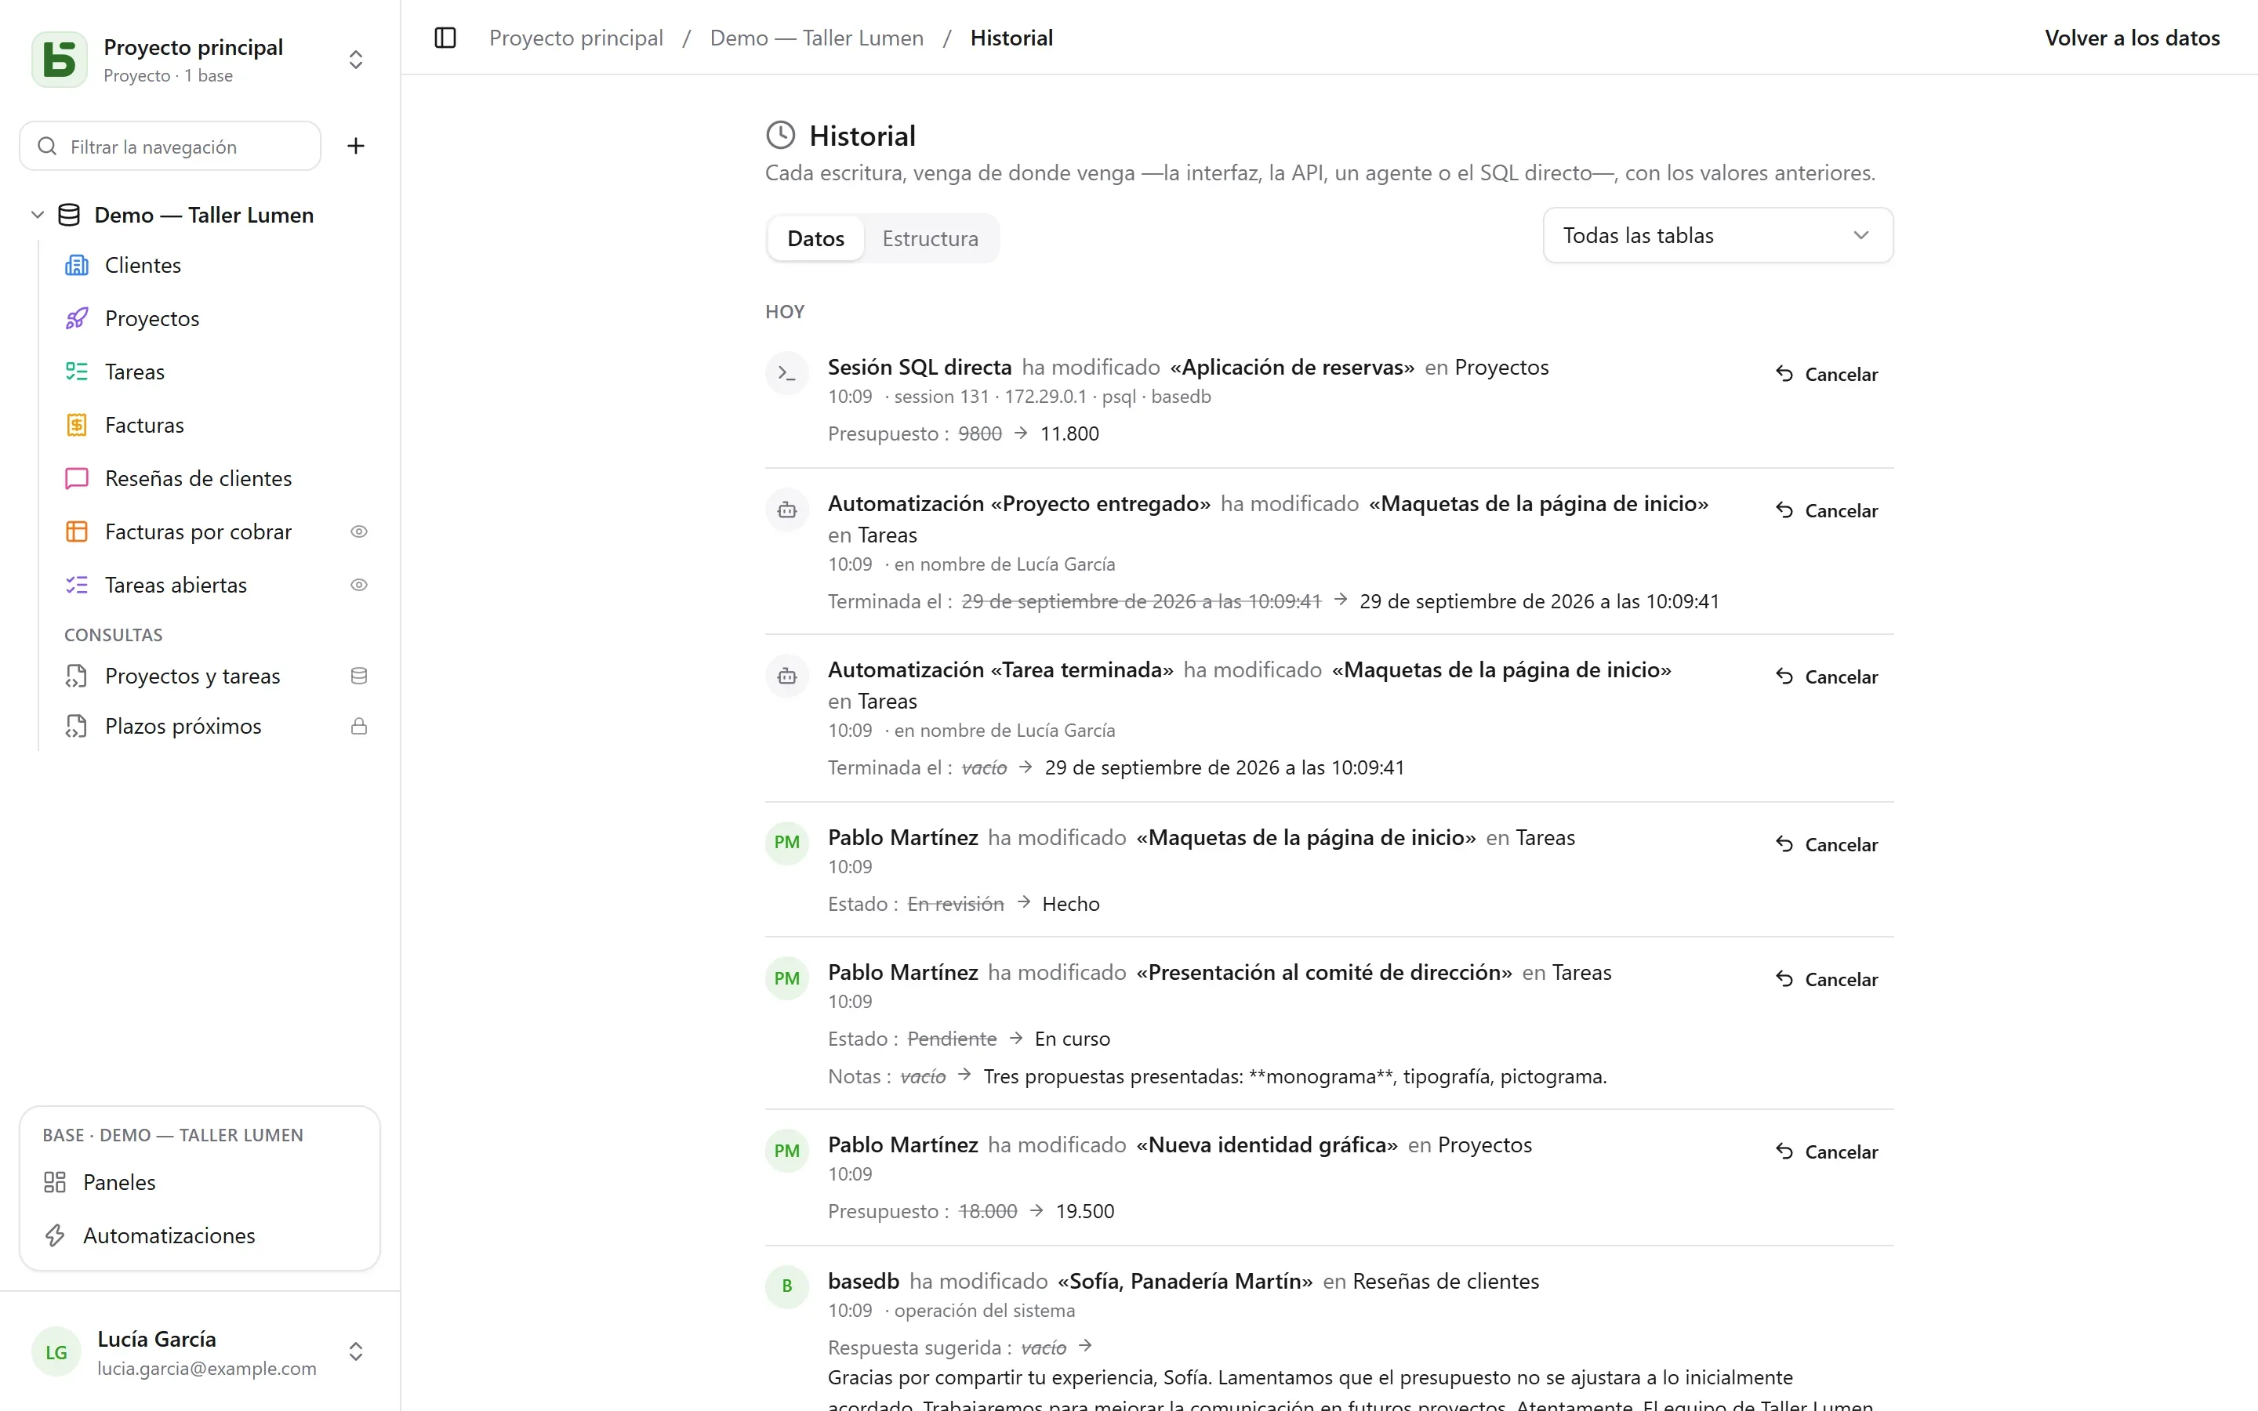Open Automatizaciones lightning icon

(55, 1235)
